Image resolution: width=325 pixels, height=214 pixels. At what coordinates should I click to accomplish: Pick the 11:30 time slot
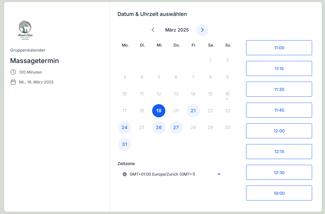click(x=279, y=89)
